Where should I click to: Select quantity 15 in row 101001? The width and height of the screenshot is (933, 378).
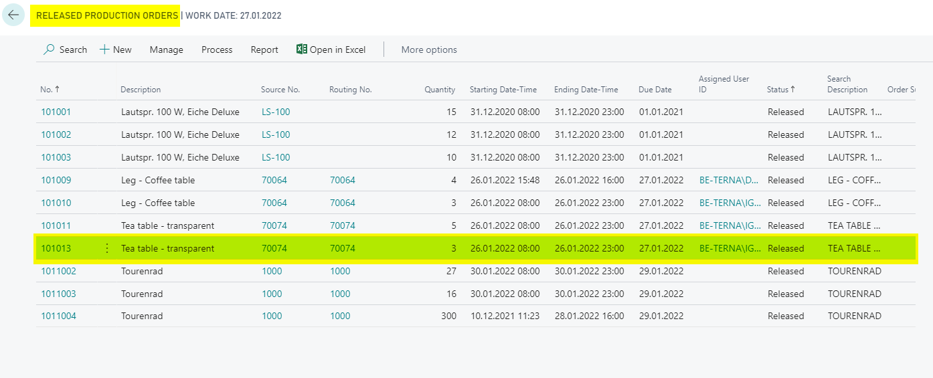pos(451,112)
